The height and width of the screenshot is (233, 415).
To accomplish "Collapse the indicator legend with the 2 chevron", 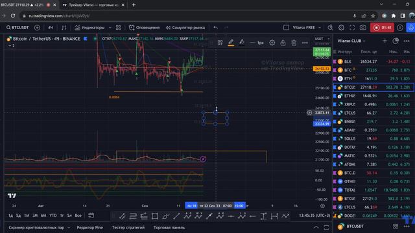I will pos(12,45).
